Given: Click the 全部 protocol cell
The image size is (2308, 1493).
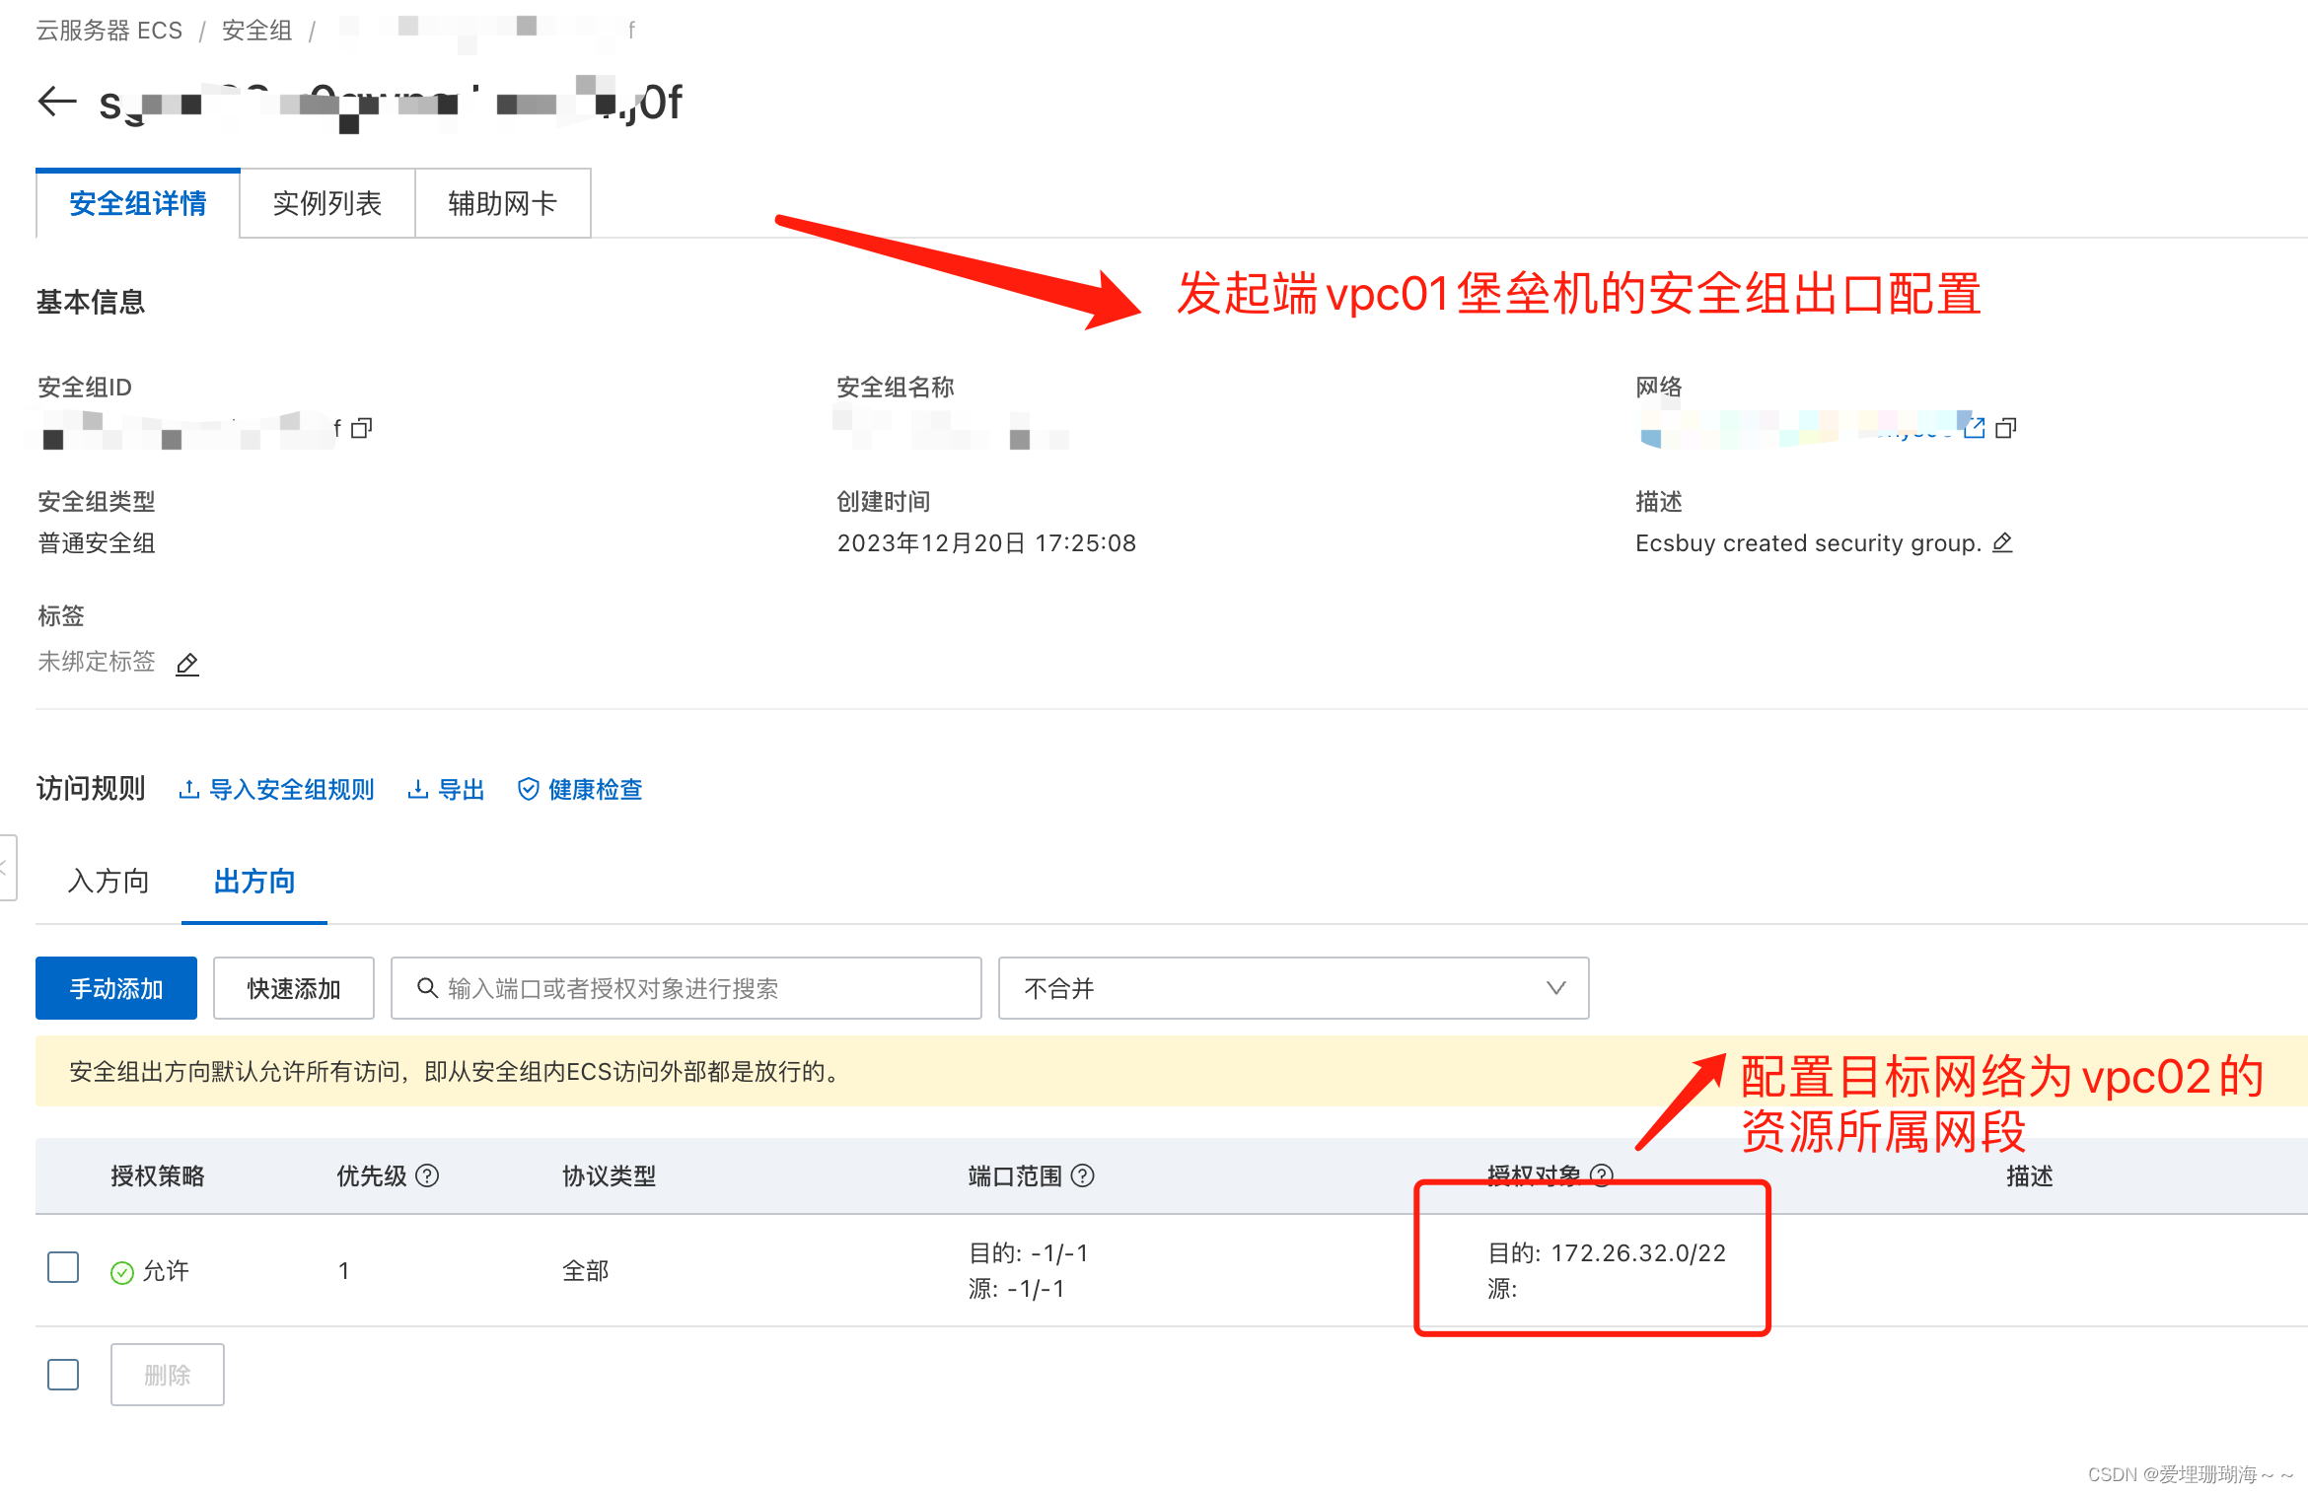Looking at the screenshot, I should point(586,1271).
